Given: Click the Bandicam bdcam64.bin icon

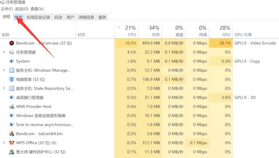Looking at the screenshot, I should pyautogui.click(x=12, y=134).
